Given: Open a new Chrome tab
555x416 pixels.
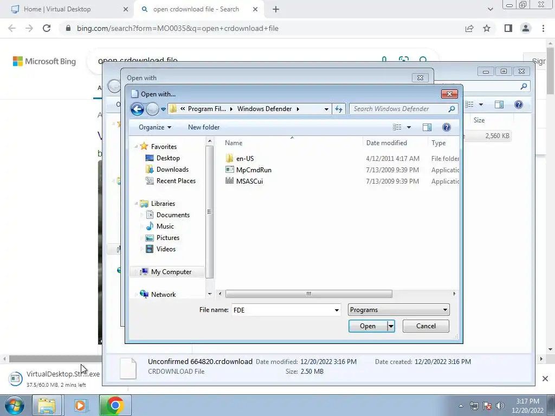Looking at the screenshot, I should click(276, 9).
